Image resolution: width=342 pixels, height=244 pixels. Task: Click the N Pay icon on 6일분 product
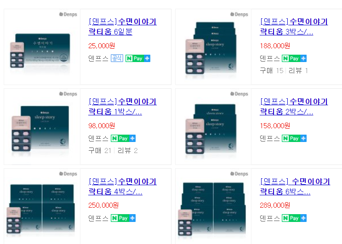[x=138, y=58]
